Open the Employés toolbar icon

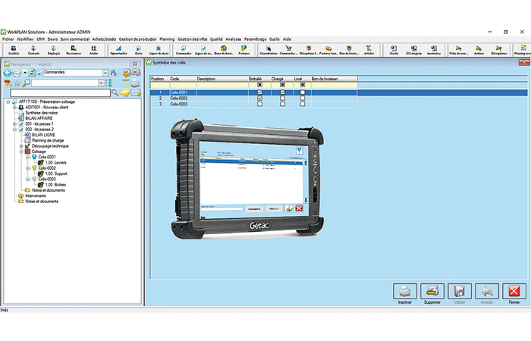tap(54, 50)
